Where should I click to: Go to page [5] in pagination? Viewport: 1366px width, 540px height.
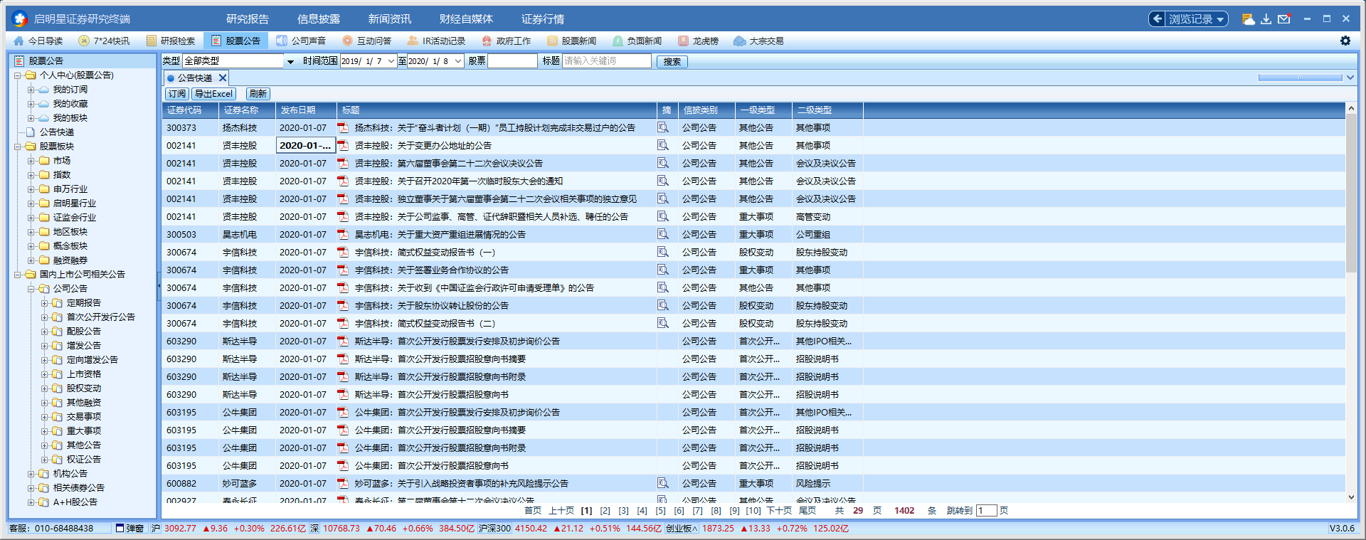(661, 511)
